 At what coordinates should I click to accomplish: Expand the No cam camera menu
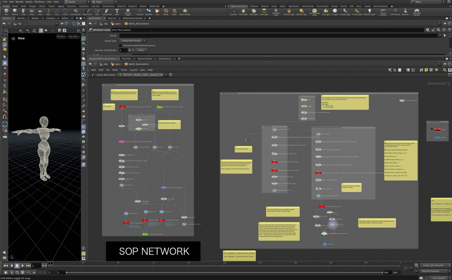click(73, 37)
